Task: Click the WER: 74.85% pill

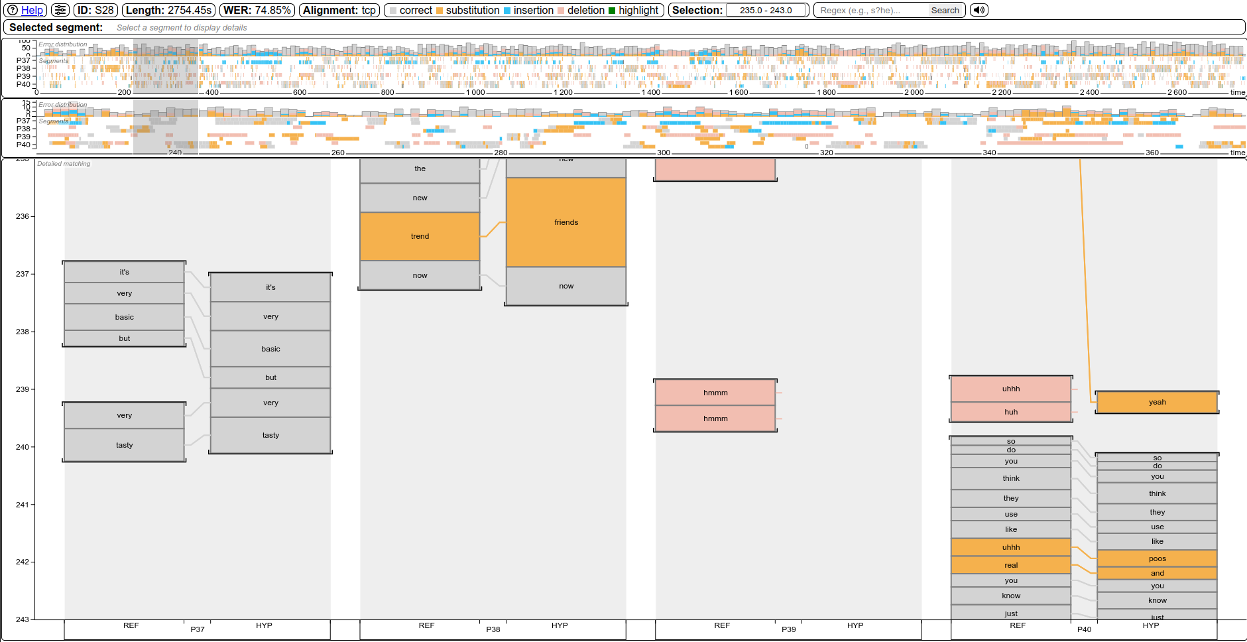Action: [x=257, y=10]
